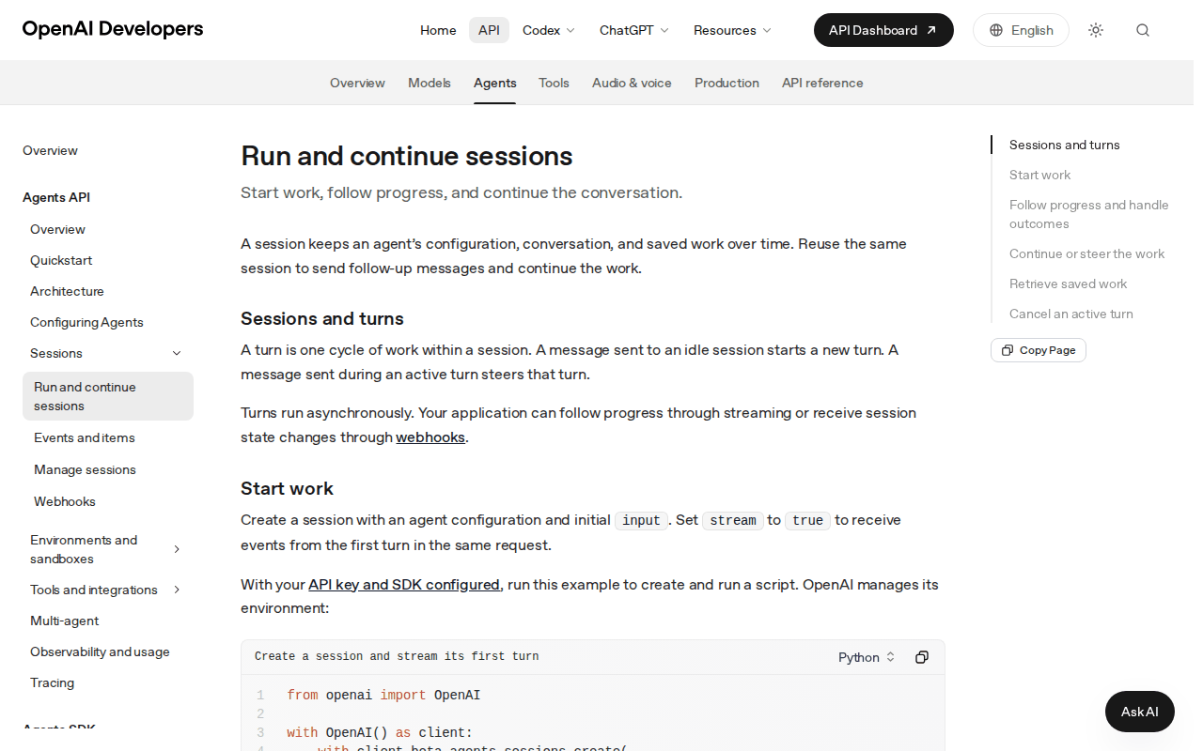Click the OpenAI Developers logo
The height and width of the screenshot is (751, 1203).
(x=113, y=29)
